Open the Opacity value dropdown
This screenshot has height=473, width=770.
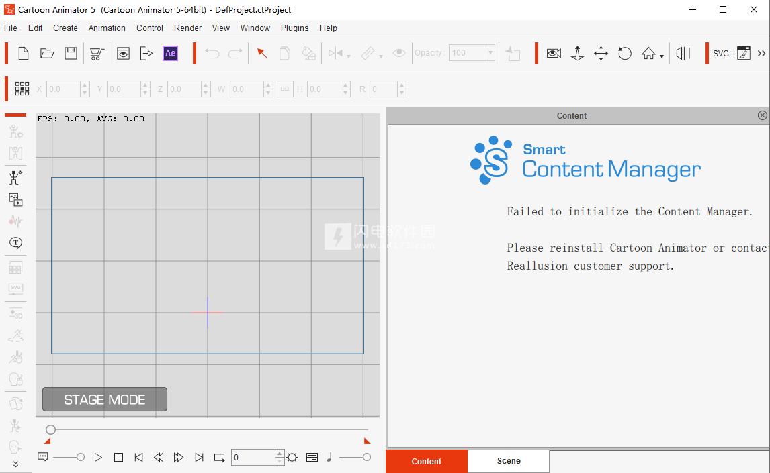click(490, 53)
